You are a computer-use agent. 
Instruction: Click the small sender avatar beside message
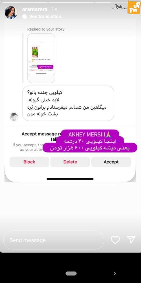14,116
